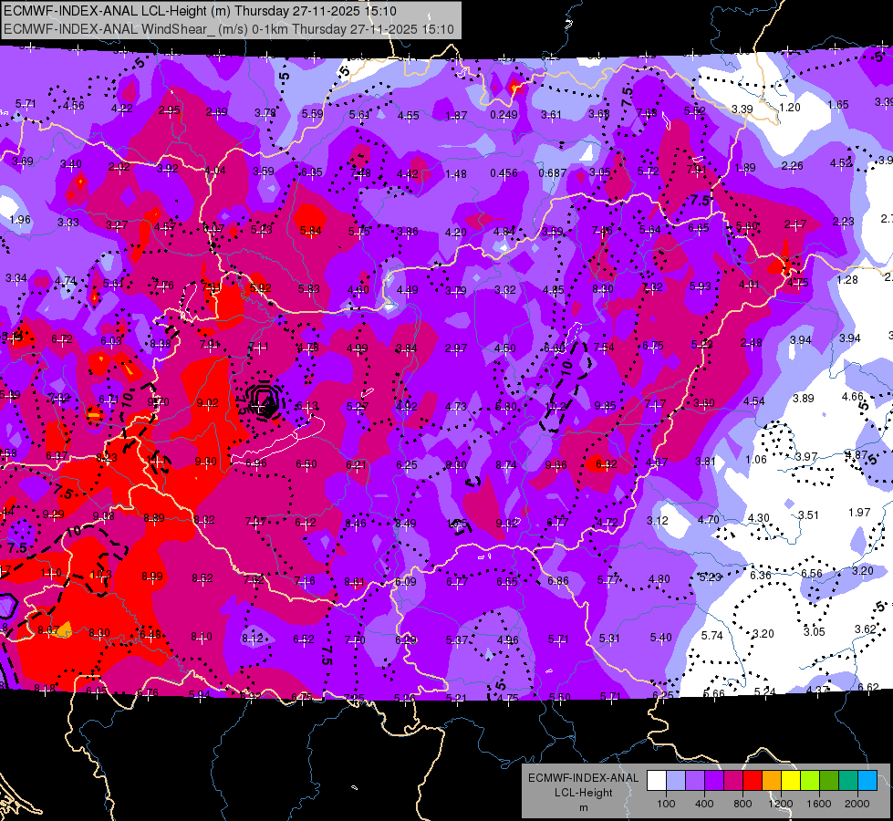This screenshot has height=821, width=893.
Task: Click the grid value 4.20
Action: [455, 233]
